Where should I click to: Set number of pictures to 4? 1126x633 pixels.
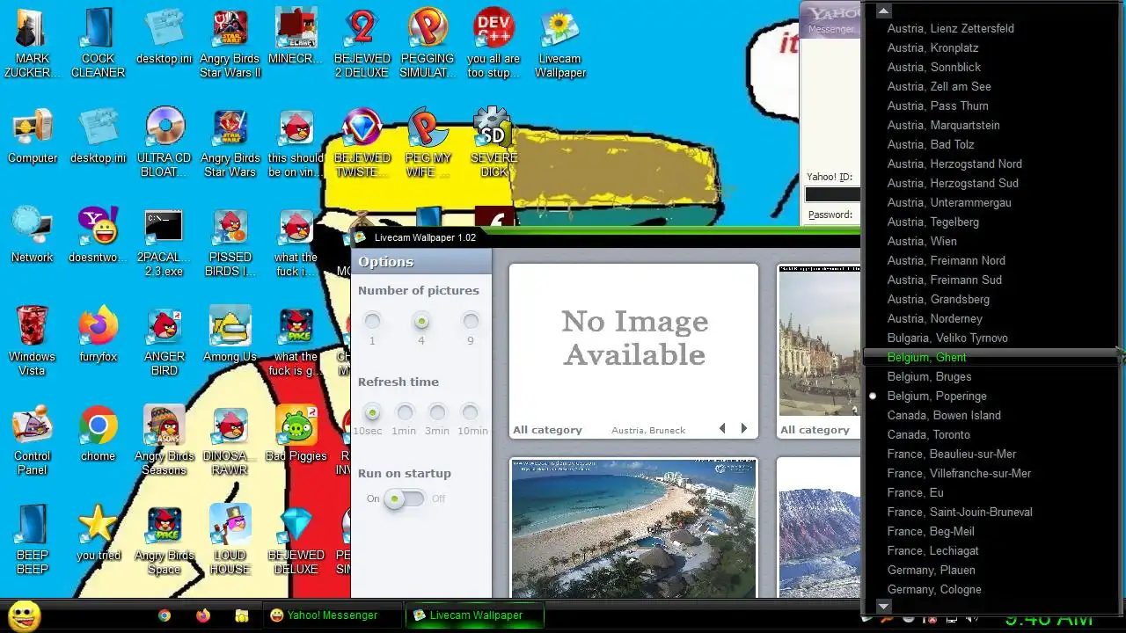(x=421, y=321)
